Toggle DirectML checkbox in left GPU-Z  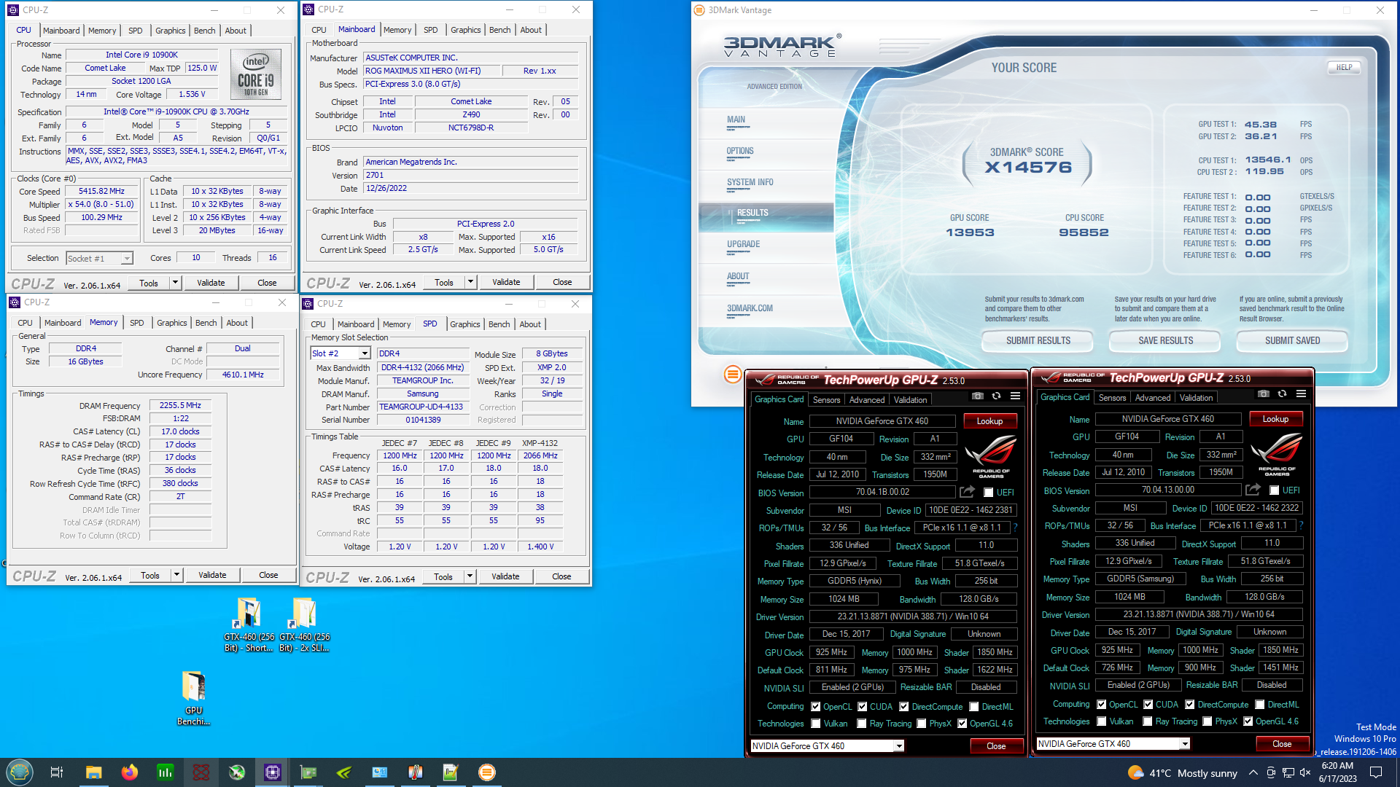click(974, 707)
